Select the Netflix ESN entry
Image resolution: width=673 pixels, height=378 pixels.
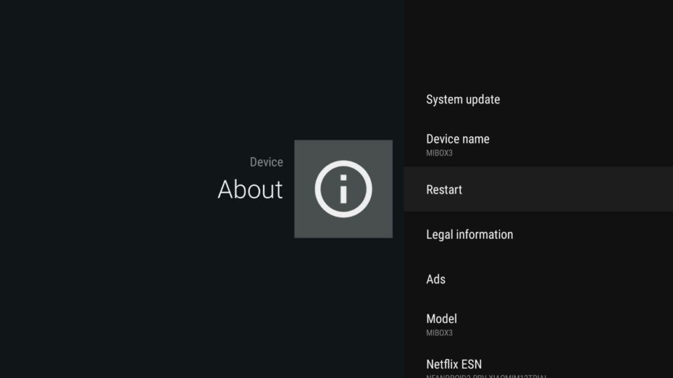453,364
